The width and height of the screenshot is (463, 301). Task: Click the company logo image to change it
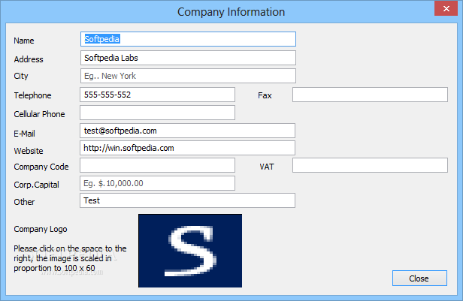point(190,251)
